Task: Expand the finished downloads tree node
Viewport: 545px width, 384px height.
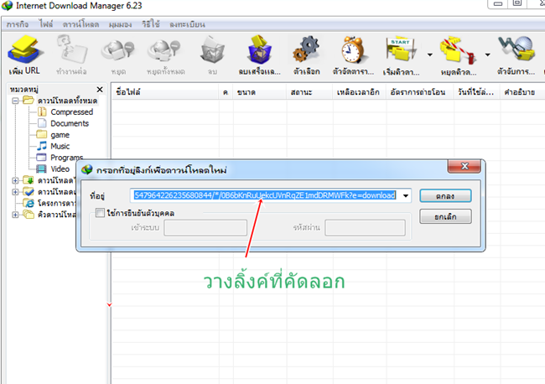Action: (15, 192)
